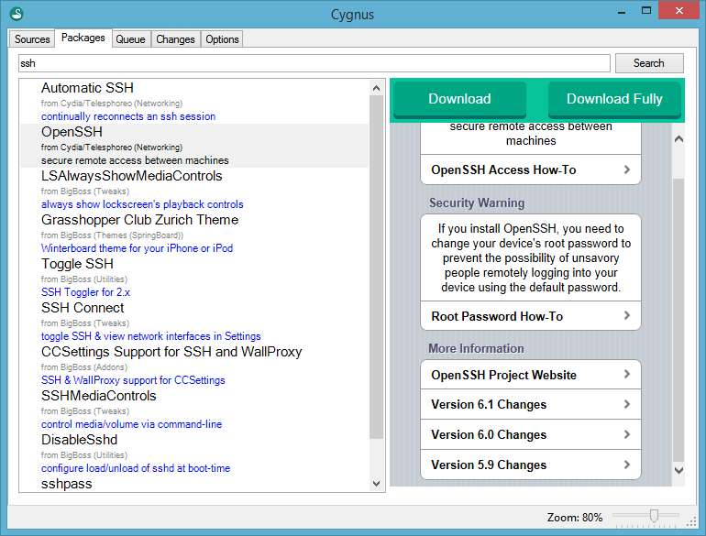Switch to the Changes tab

tap(176, 39)
